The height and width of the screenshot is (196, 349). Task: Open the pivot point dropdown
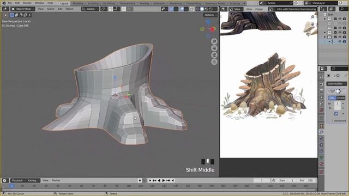click(104, 9)
